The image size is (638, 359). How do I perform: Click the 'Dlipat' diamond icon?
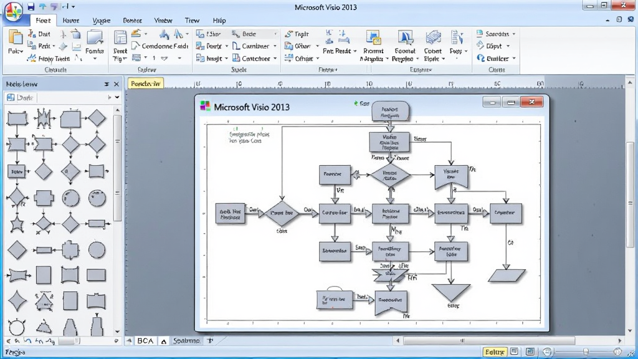480,45
